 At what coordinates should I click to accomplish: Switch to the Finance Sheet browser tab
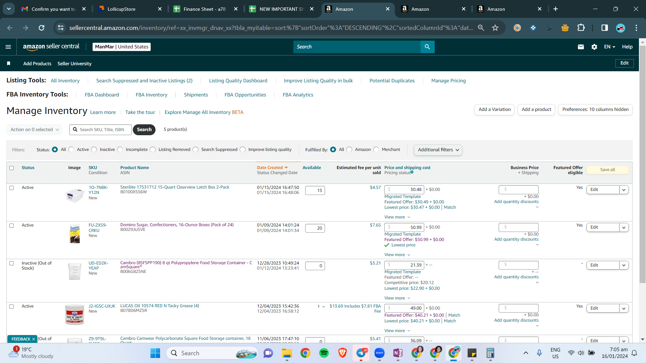[205, 9]
